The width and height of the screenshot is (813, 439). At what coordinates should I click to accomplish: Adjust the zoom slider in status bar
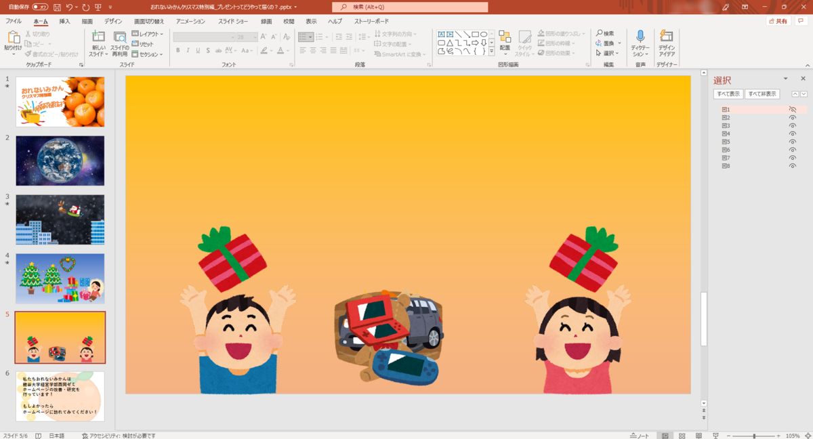click(754, 435)
